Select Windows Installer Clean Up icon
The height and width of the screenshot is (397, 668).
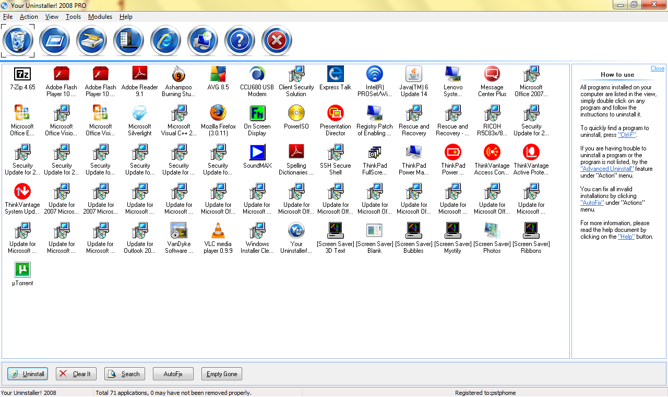tap(257, 230)
